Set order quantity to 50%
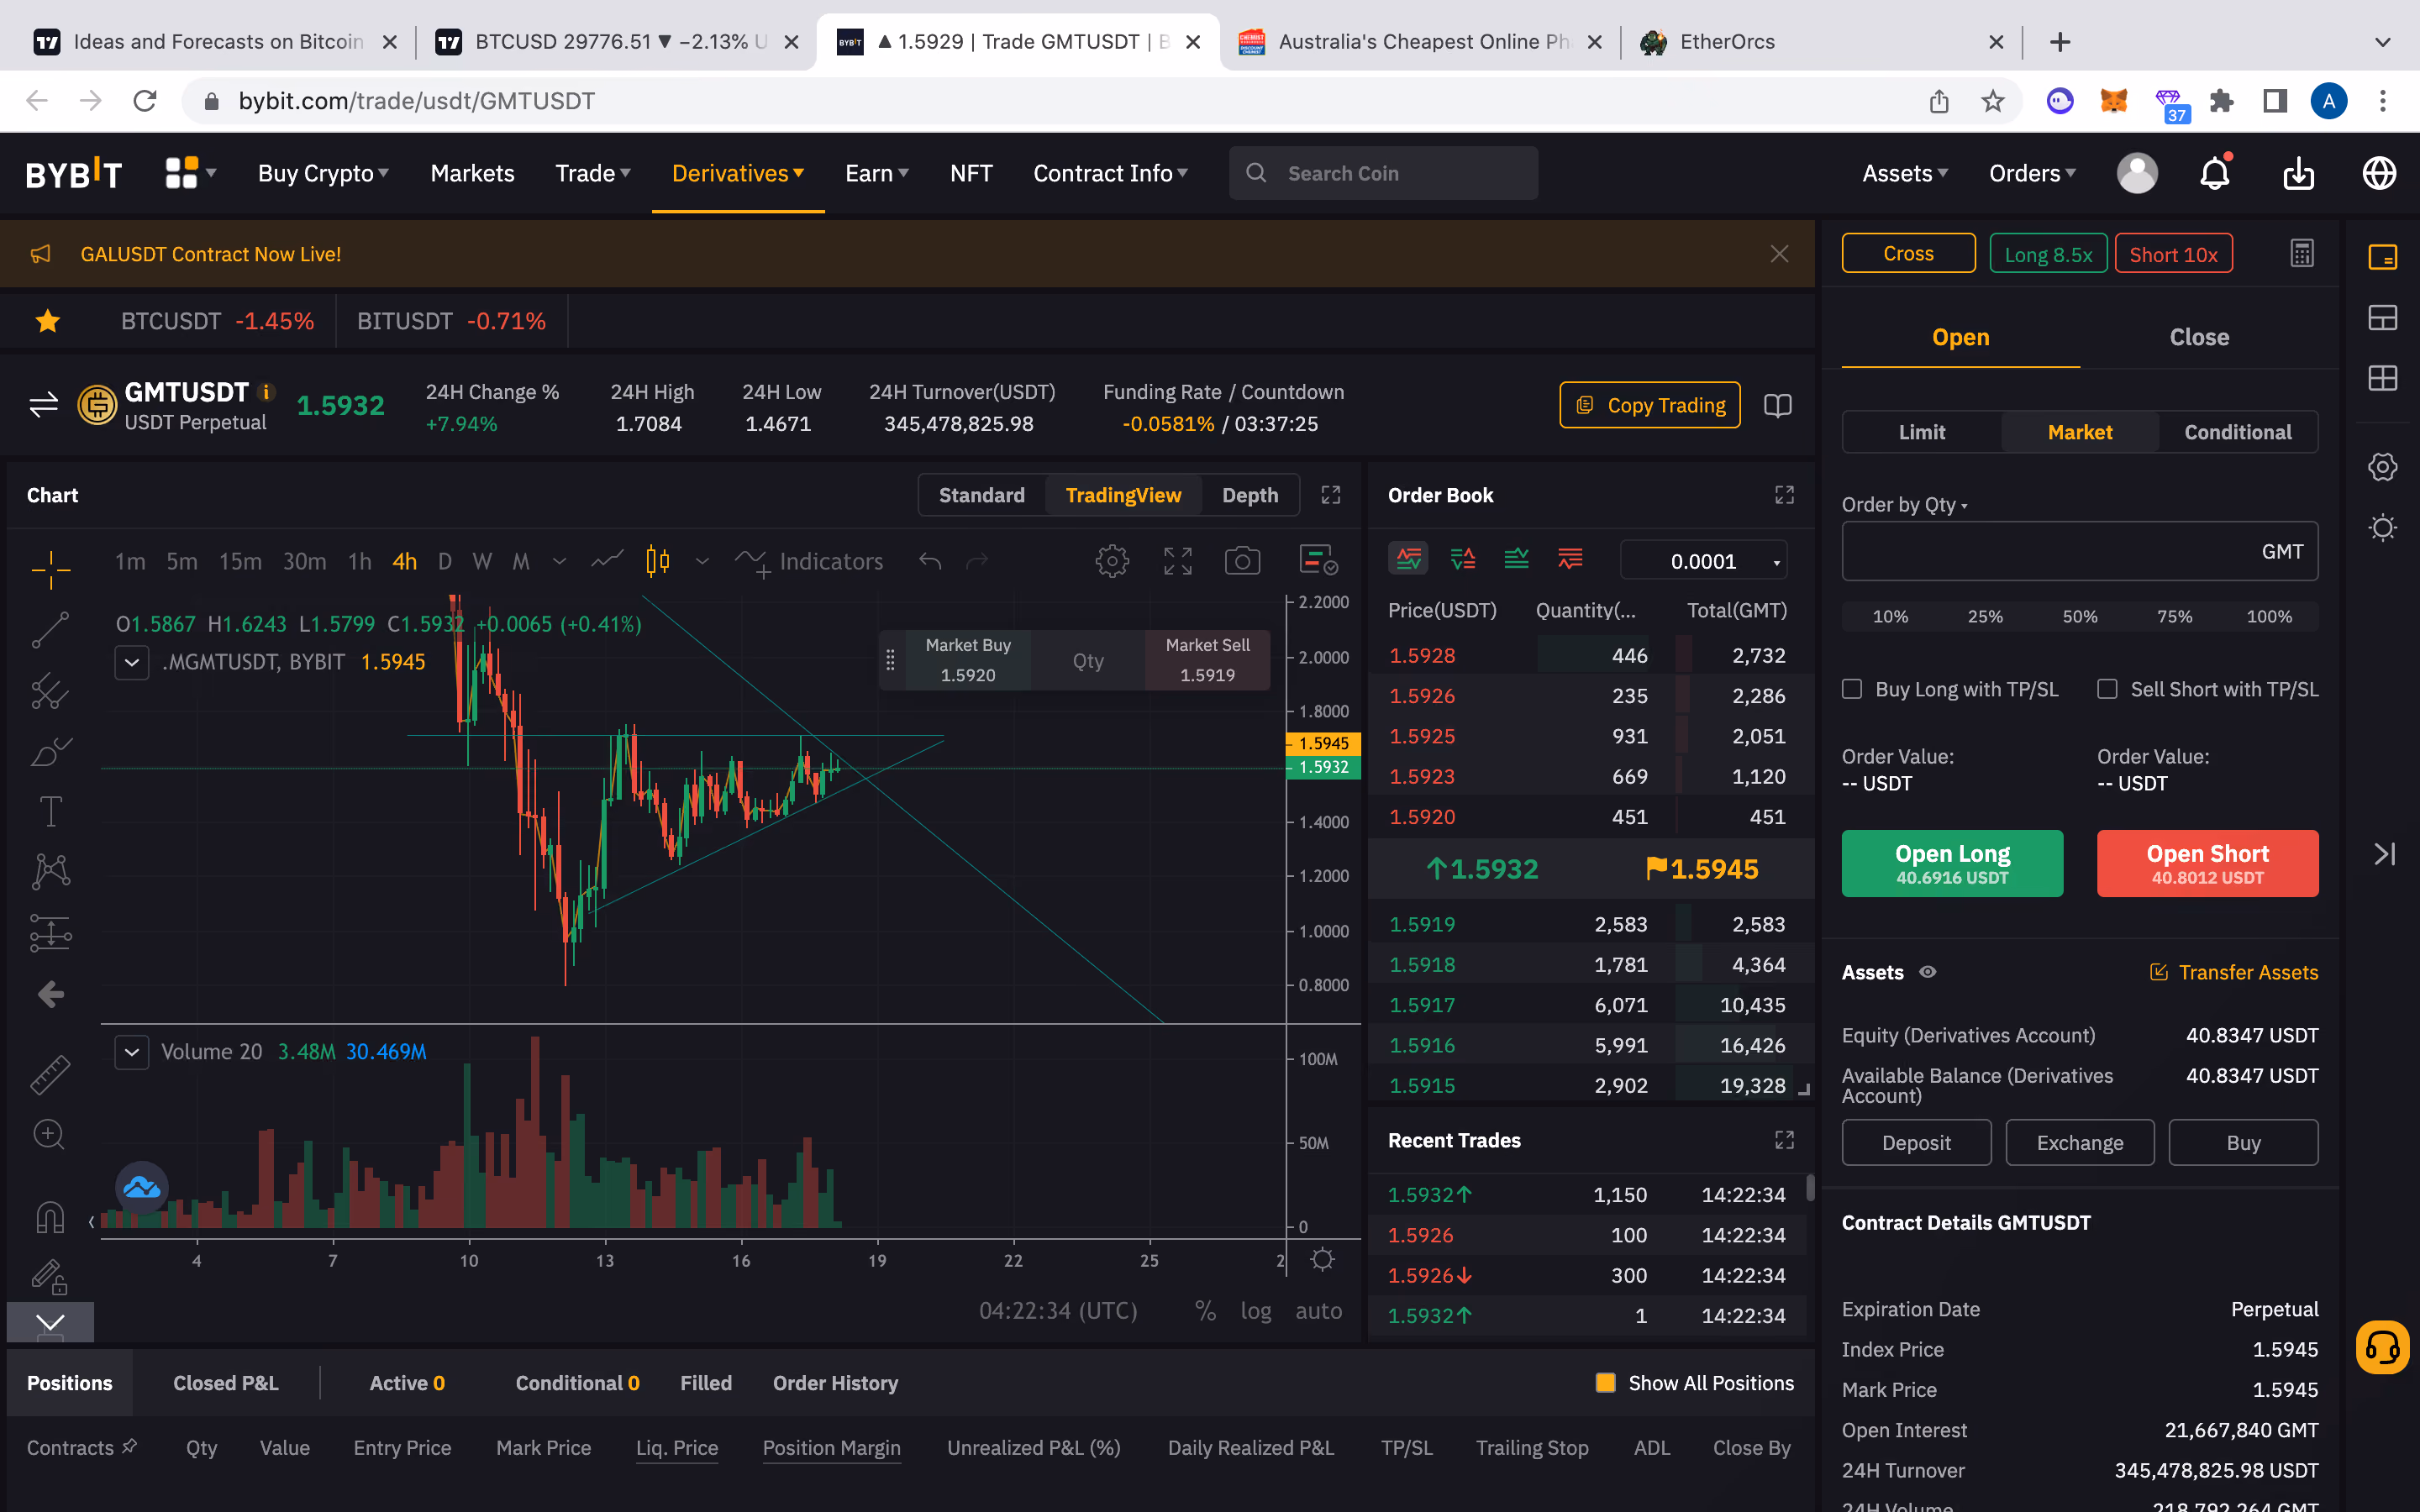This screenshot has height=1512, width=2420. click(2080, 617)
